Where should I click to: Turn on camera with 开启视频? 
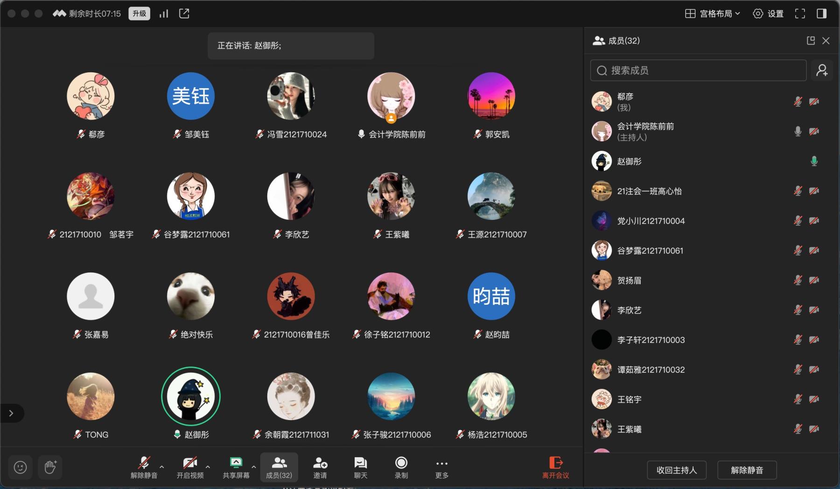(190, 467)
